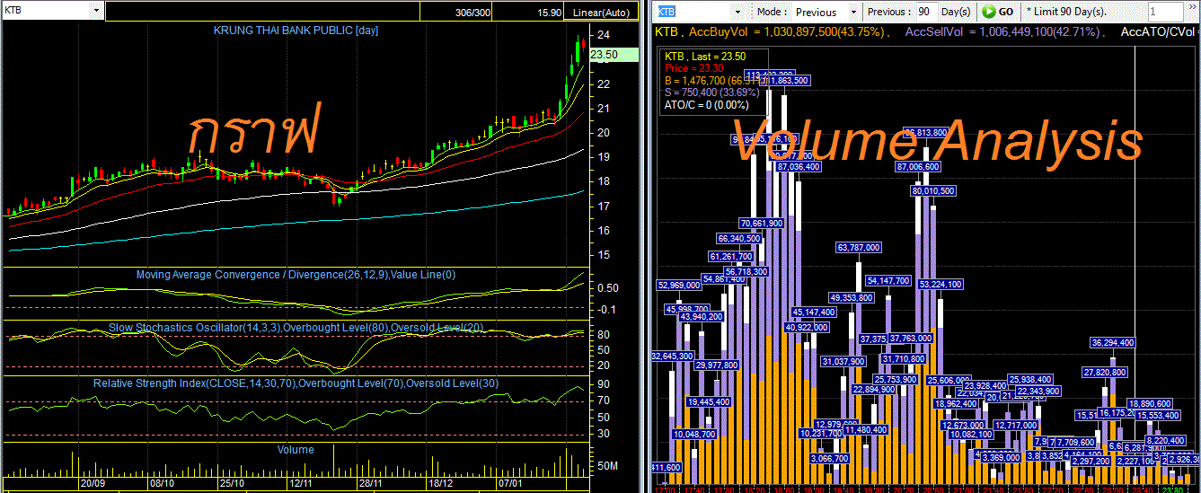Click the KTB symbol field in chart panel

click(x=47, y=11)
